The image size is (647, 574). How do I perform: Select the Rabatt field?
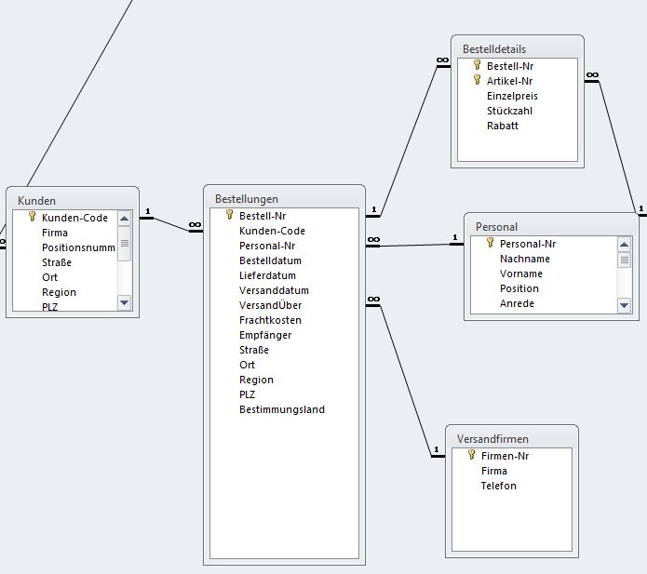tap(502, 126)
